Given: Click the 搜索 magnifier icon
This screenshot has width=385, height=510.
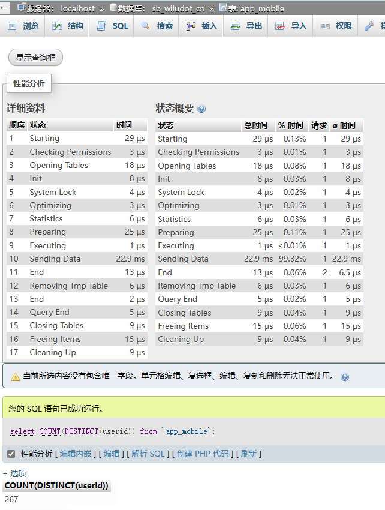Looking at the screenshot, I should point(146,26).
